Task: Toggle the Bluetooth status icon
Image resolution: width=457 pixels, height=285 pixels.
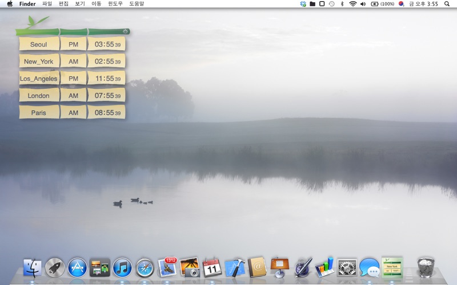Action: 342,4
